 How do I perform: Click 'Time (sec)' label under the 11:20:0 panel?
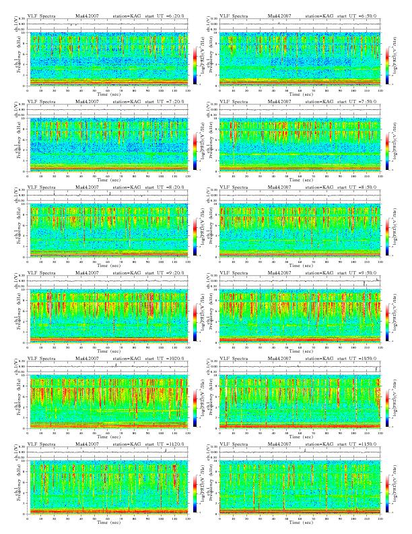[x=109, y=522]
